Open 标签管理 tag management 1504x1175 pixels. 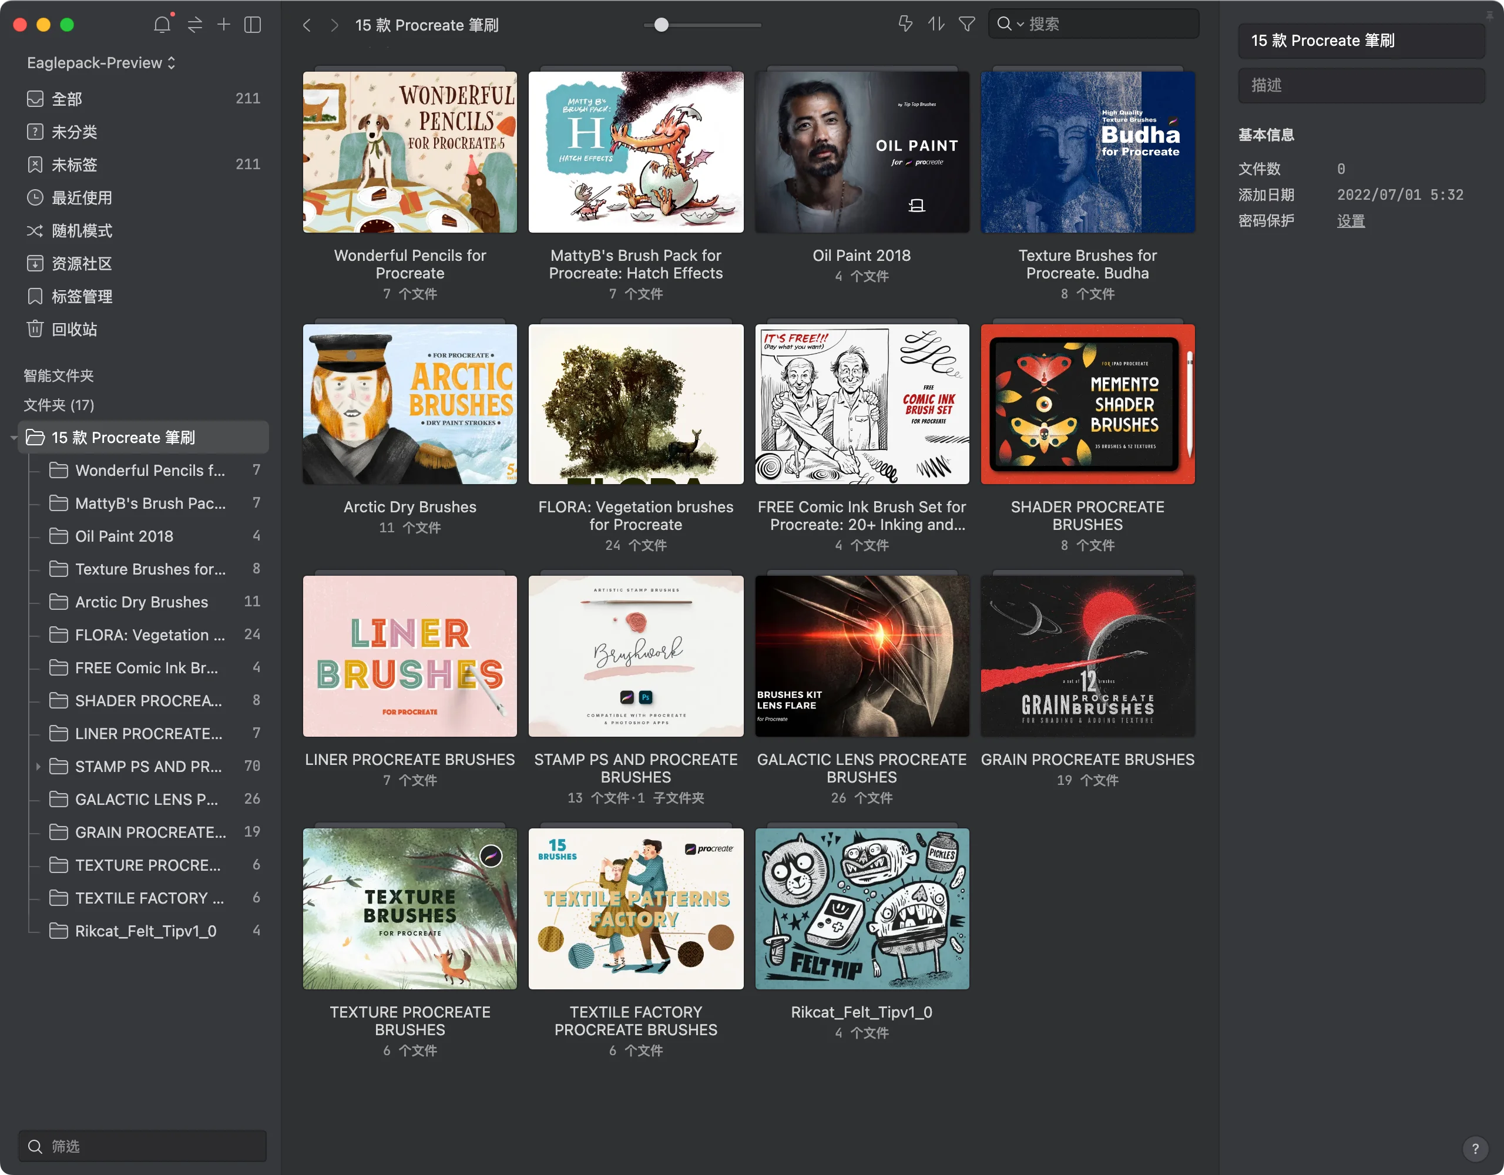coord(143,296)
